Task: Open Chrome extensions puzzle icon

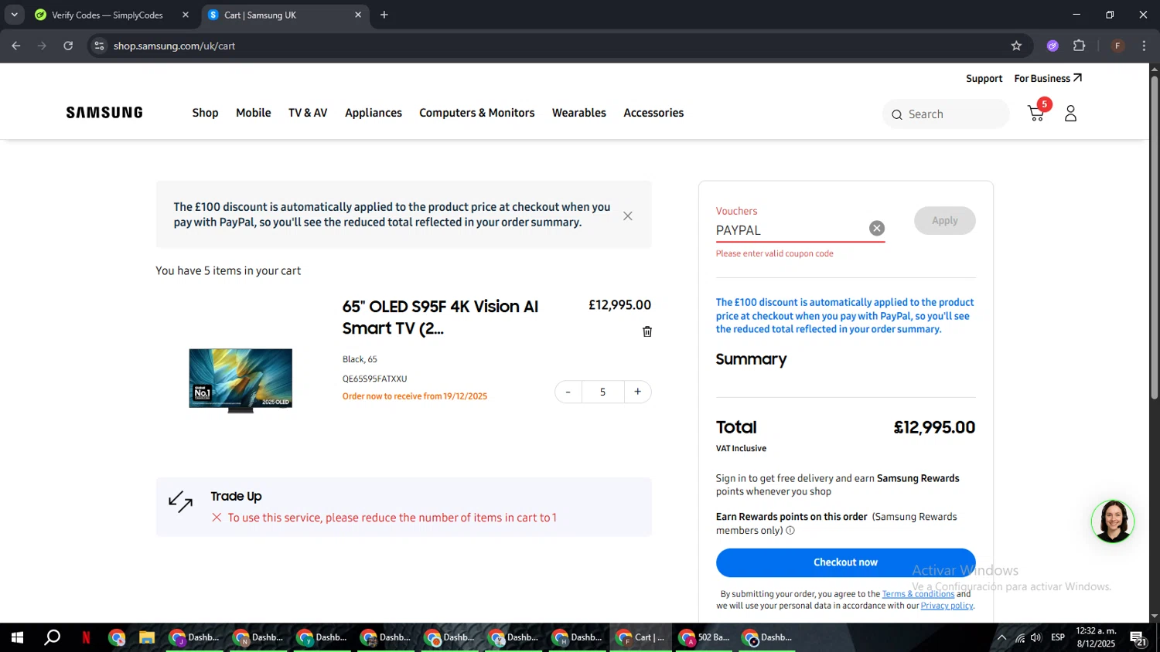Action: (1080, 46)
